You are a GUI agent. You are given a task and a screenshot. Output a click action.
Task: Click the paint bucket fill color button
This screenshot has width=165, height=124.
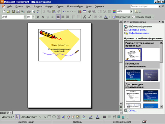click(x=84, y=117)
